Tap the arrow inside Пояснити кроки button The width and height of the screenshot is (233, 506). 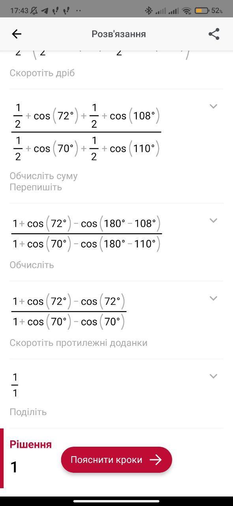click(x=156, y=460)
